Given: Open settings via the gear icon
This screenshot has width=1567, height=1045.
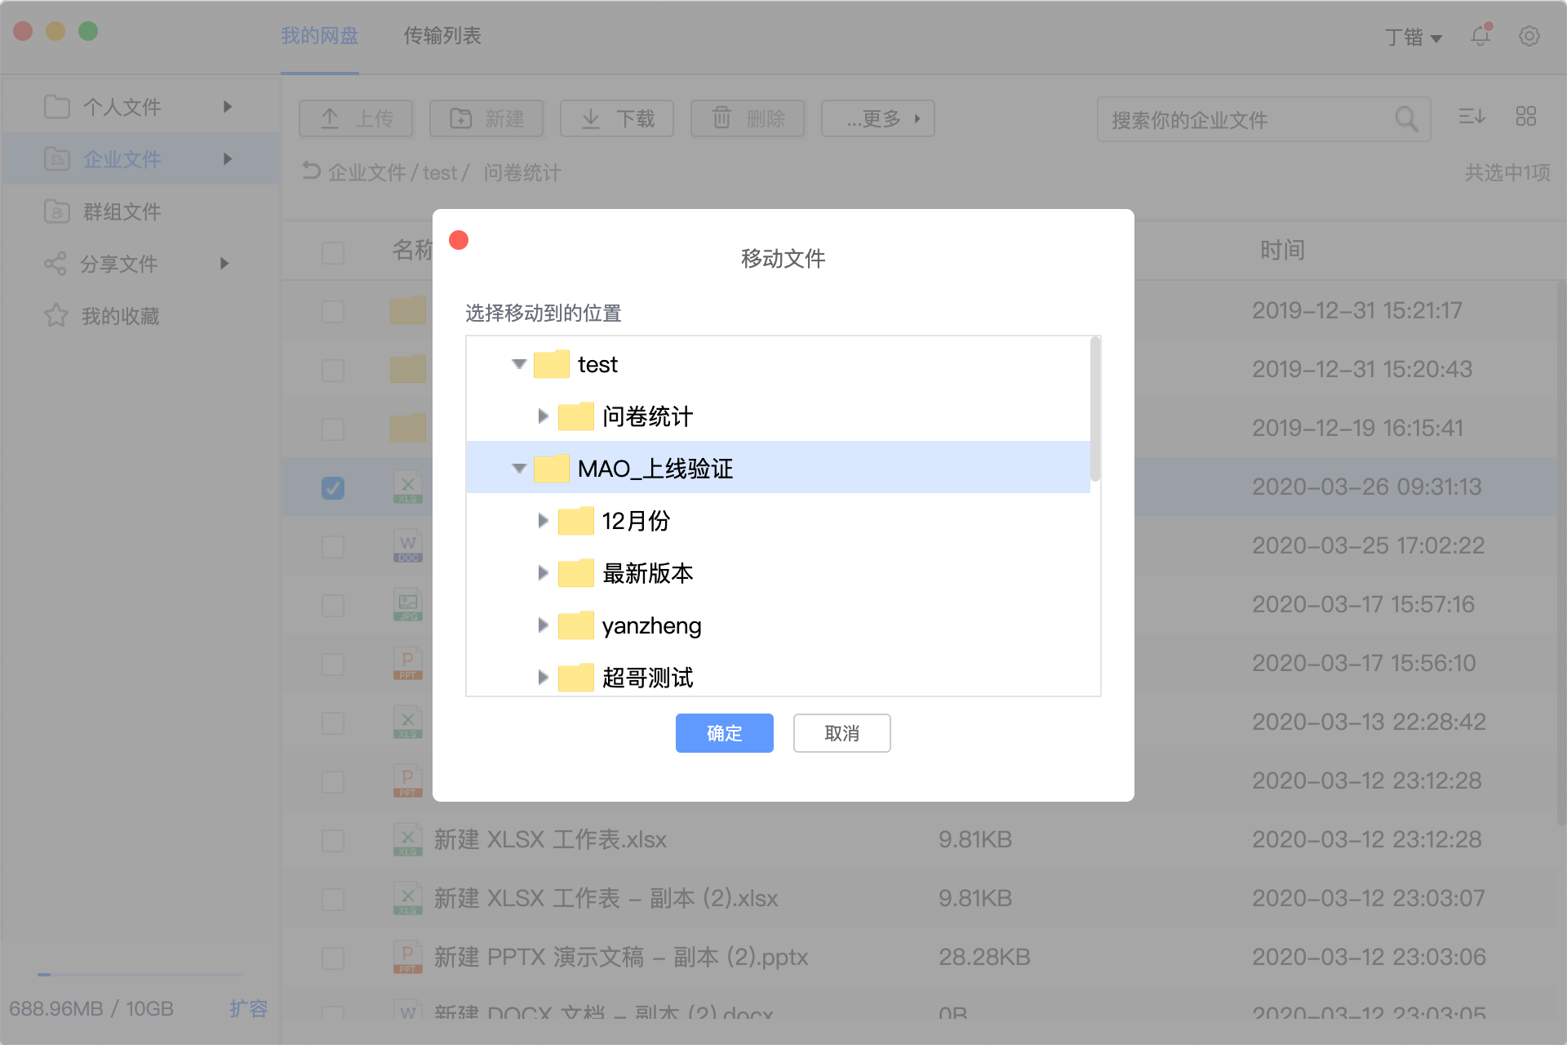Looking at the screenshot, I should pos(1529,36).
